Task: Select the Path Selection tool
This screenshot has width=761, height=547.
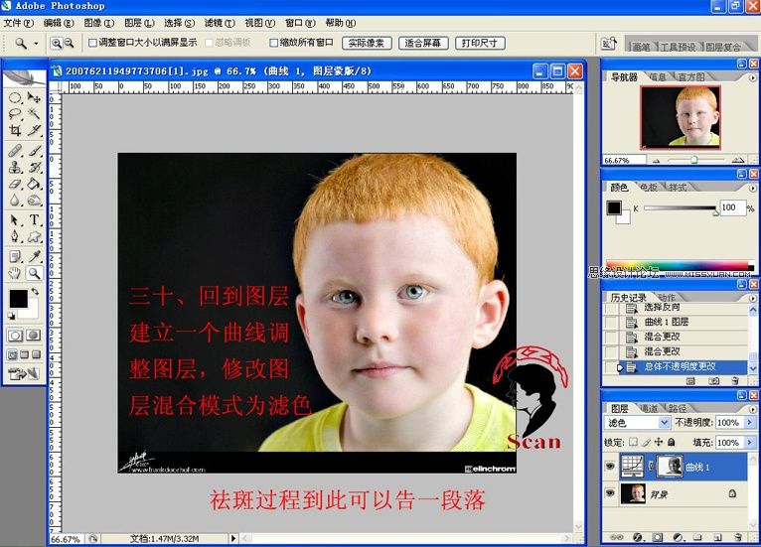Action: (x=15, y=220)
